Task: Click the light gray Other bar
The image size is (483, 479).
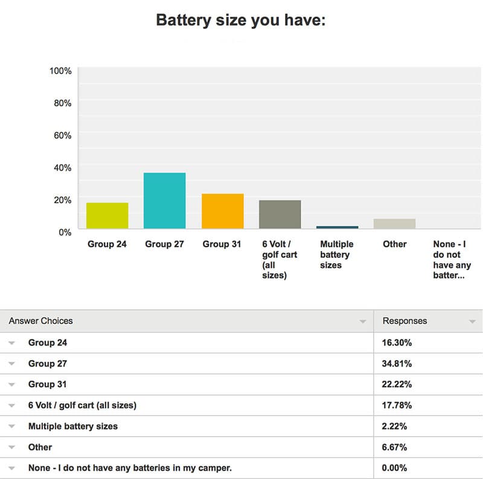Action: [394, 223]
